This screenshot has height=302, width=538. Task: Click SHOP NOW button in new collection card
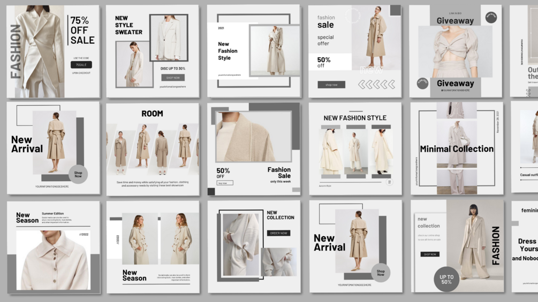(430, 254)
